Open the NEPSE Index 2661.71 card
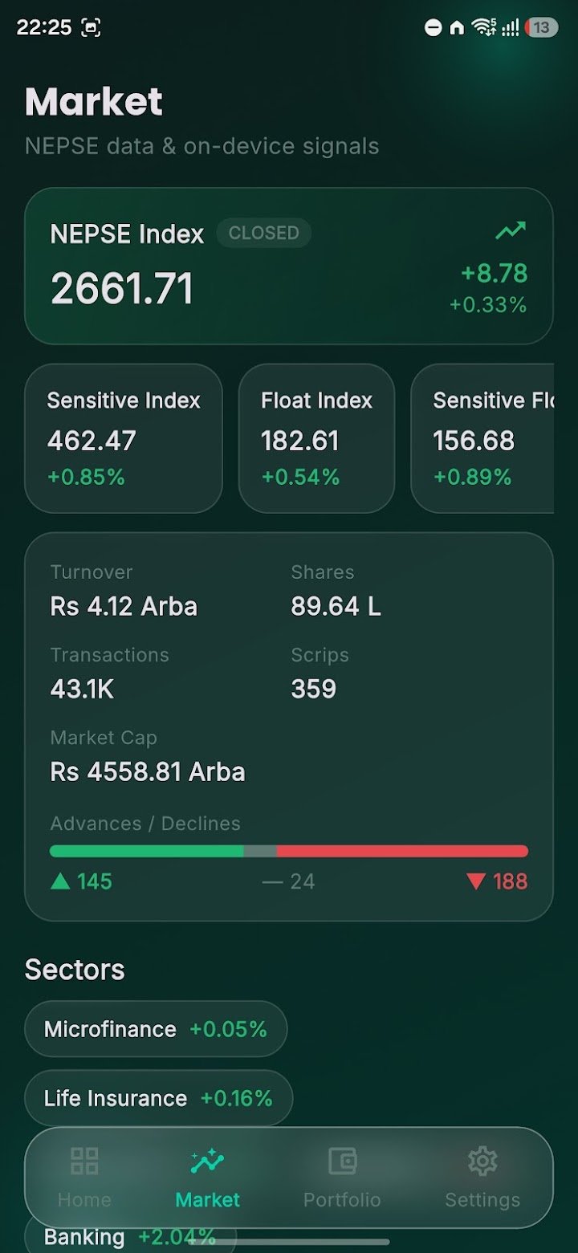 (289, 266)
